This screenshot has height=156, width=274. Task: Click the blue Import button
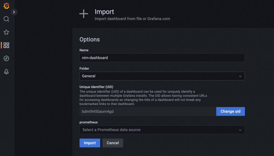[x=90, y=143]
